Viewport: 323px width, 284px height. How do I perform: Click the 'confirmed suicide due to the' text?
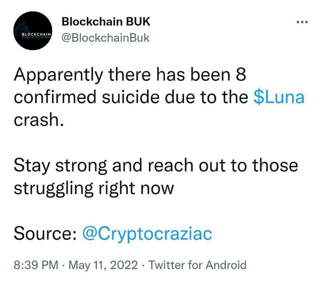[x=131, y=97]
